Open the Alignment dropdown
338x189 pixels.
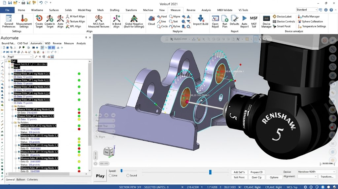click(307, 176)
